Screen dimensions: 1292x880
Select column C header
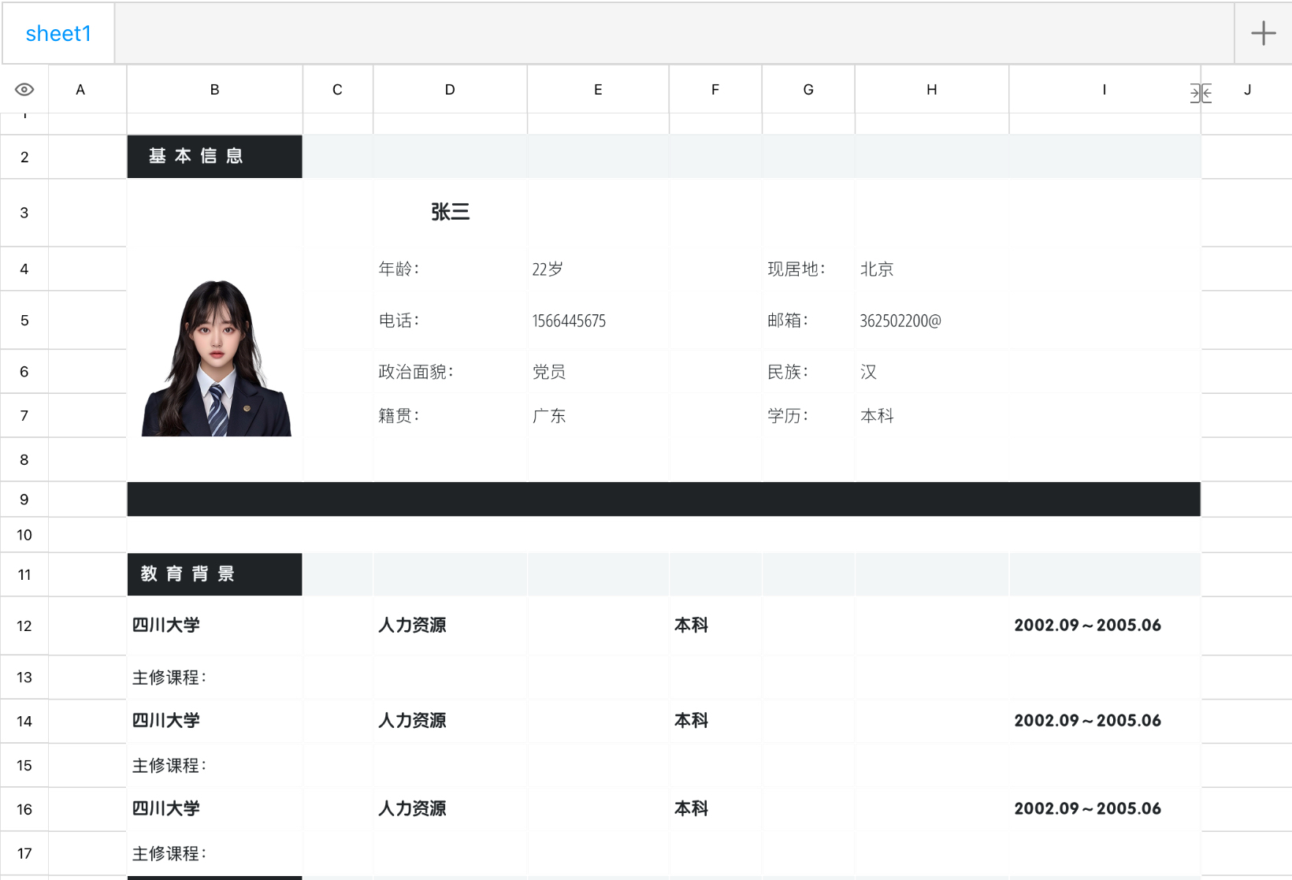coord(338,89)
